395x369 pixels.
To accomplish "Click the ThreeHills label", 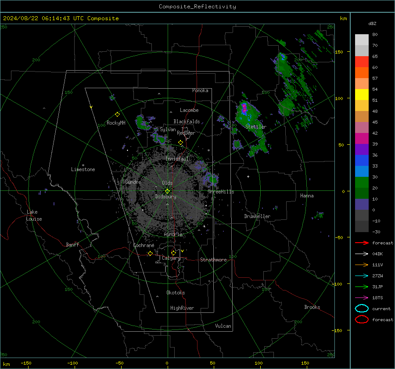I will click(221, 192).
